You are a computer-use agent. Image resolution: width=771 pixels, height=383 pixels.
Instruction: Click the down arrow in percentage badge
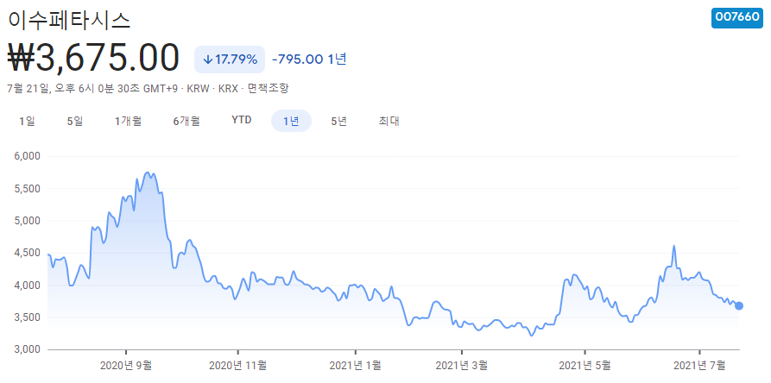coord(207,60)
